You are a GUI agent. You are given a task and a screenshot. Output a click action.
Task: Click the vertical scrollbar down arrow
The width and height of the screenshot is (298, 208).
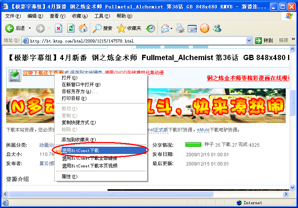click(292, 188)
